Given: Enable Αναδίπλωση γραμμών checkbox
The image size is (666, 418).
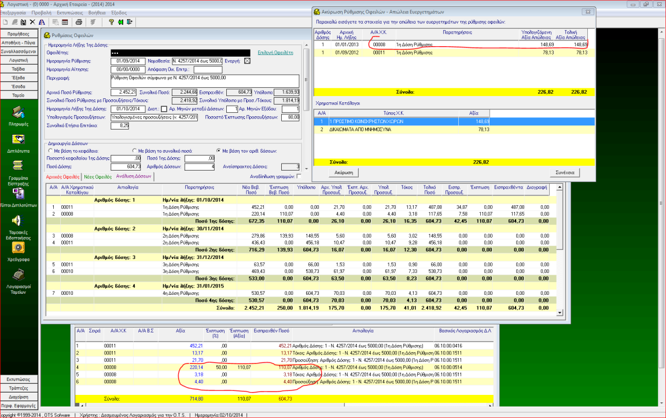Looking at the screenshot, I should (299, 176).
